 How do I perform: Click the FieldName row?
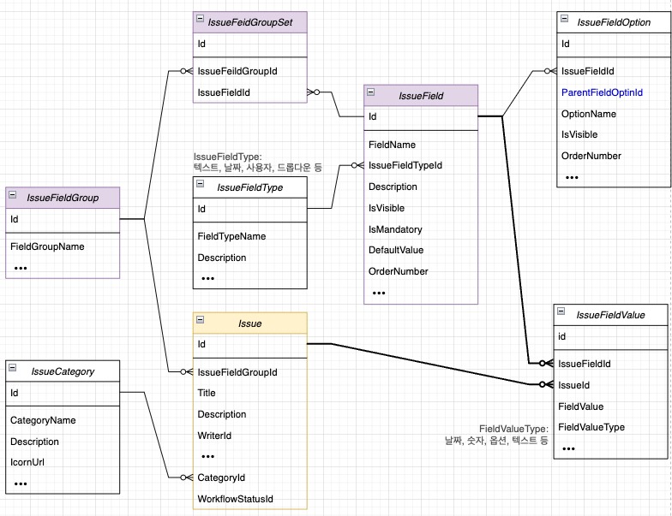tap(421, 145)
